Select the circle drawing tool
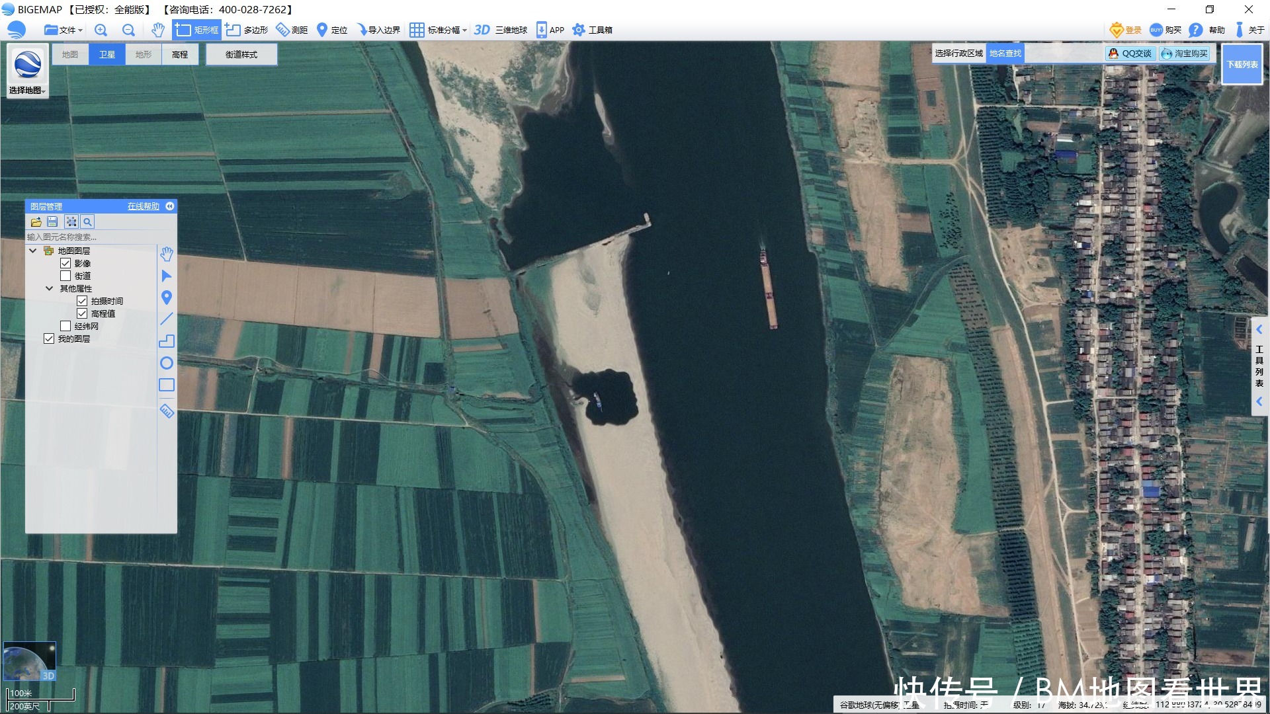 click(167, 363)
